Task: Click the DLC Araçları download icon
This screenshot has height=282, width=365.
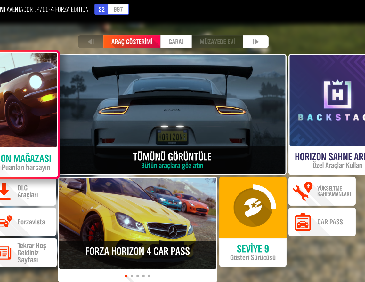Action: tap(5, 191)
